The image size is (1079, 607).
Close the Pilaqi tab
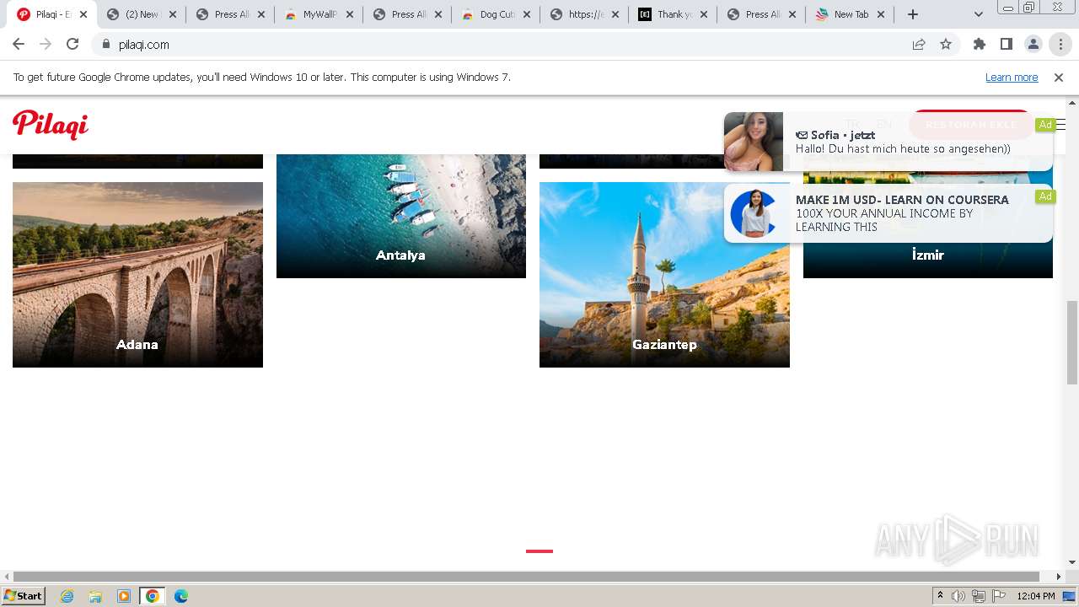(83, 14)
